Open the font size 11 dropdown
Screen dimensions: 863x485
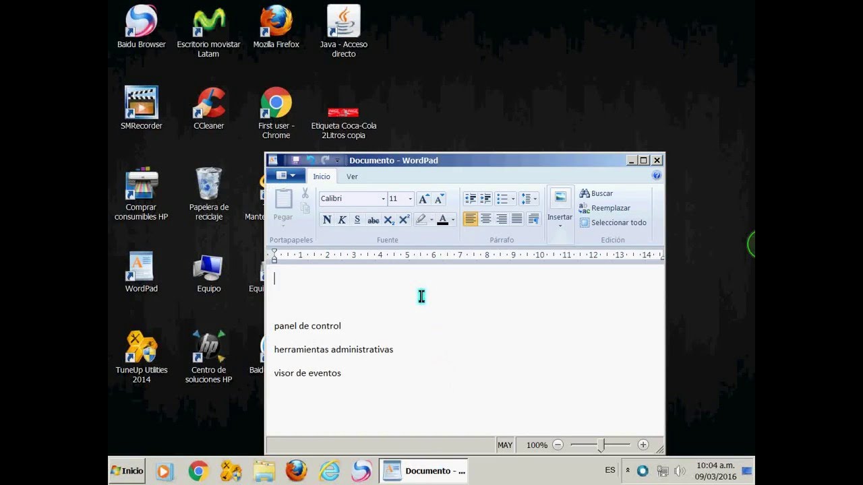[x=410, y=199]
